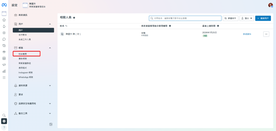The width and height of the screenshot is (276, 131).
Task: Open the 詳細資料 link
Action: pyautogui.click(x=247, y=34)
